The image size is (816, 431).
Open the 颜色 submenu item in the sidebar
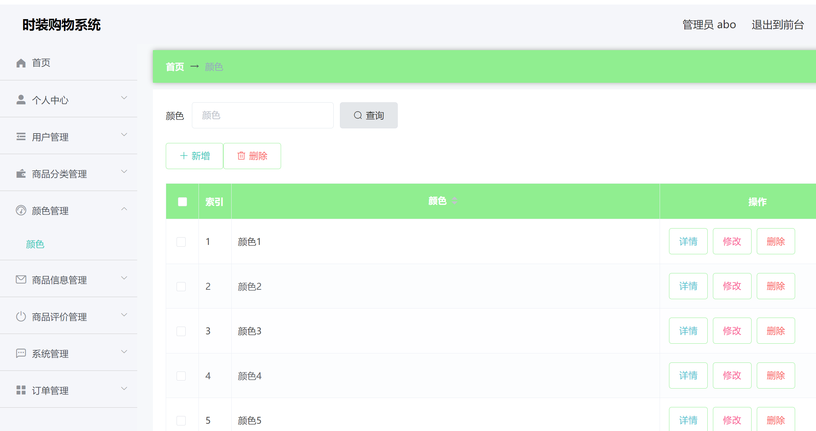click(x=35, y=244)
